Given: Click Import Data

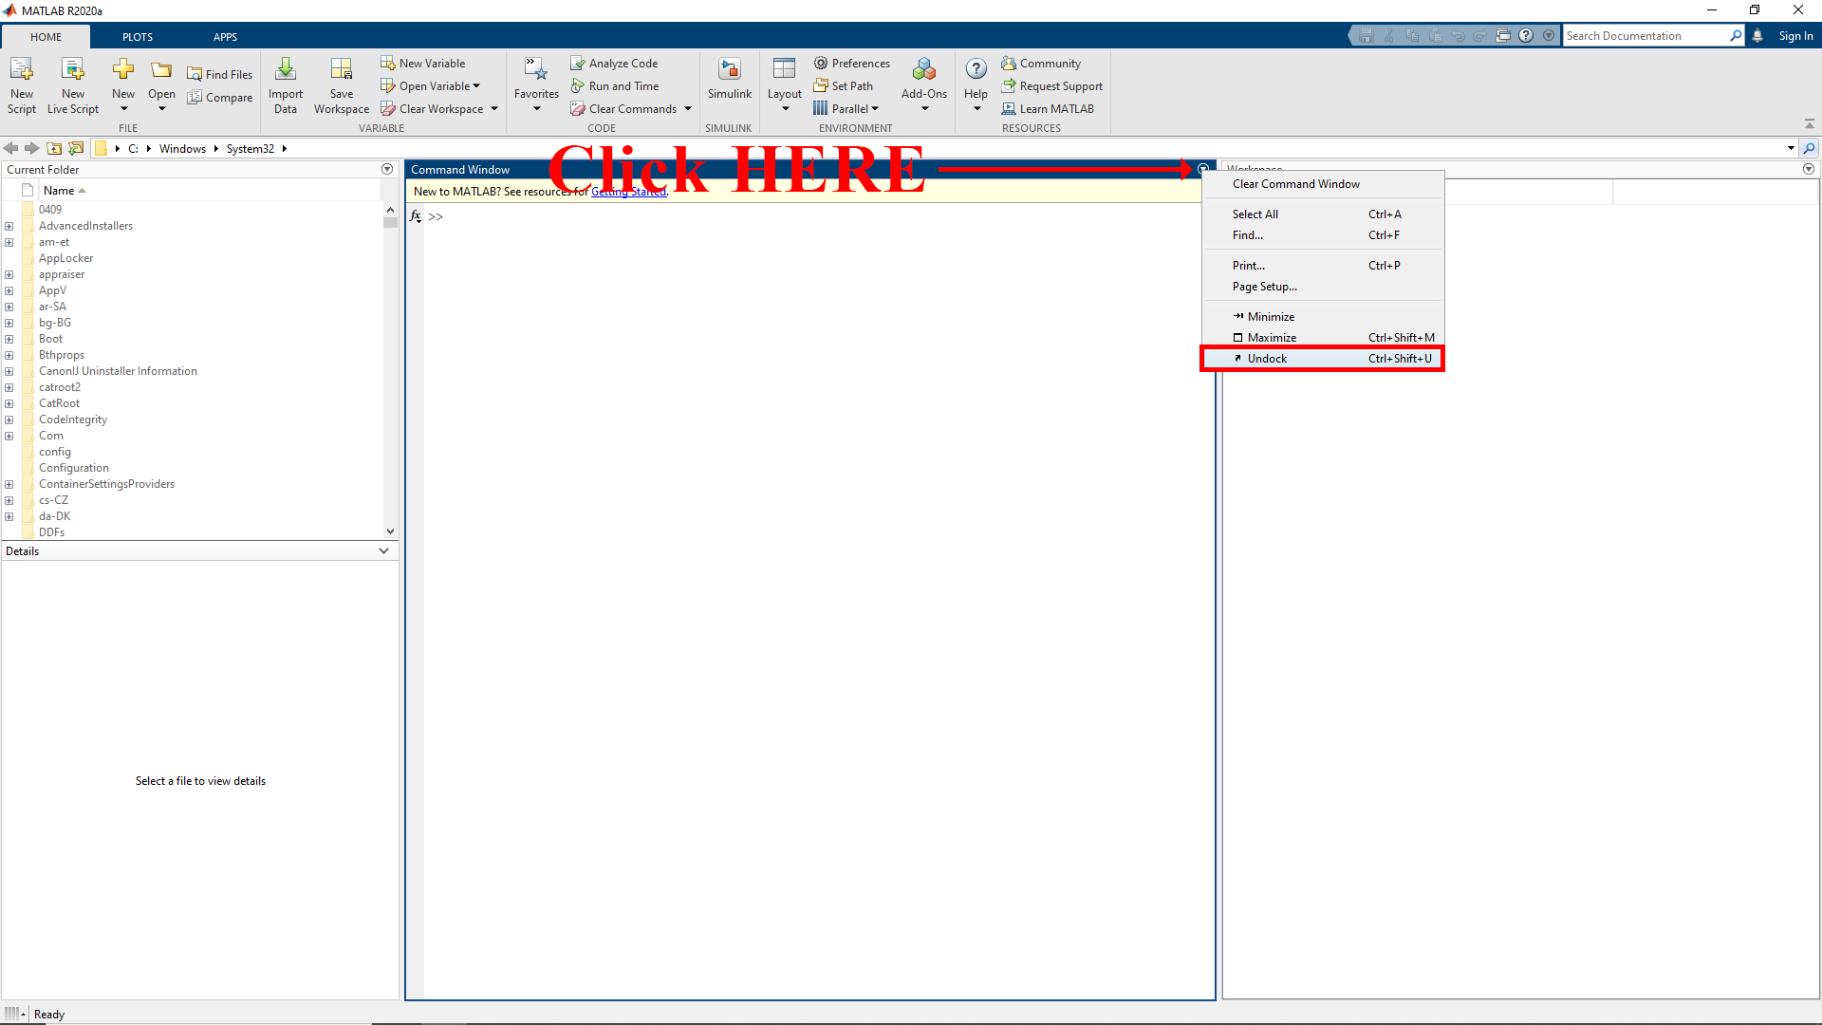Looking at the screenshot, I should point(286,85).
